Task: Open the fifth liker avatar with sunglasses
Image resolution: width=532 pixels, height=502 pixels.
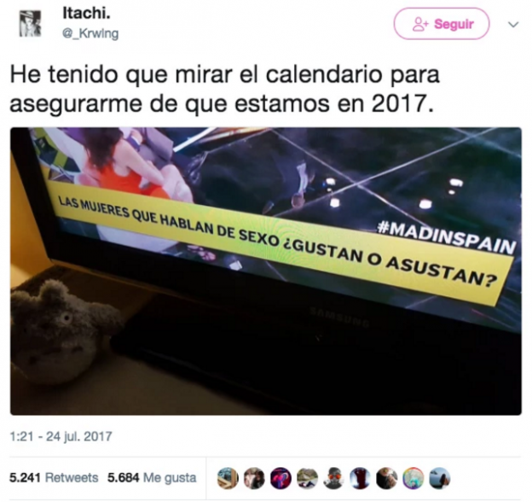Action: pos(333,478)
